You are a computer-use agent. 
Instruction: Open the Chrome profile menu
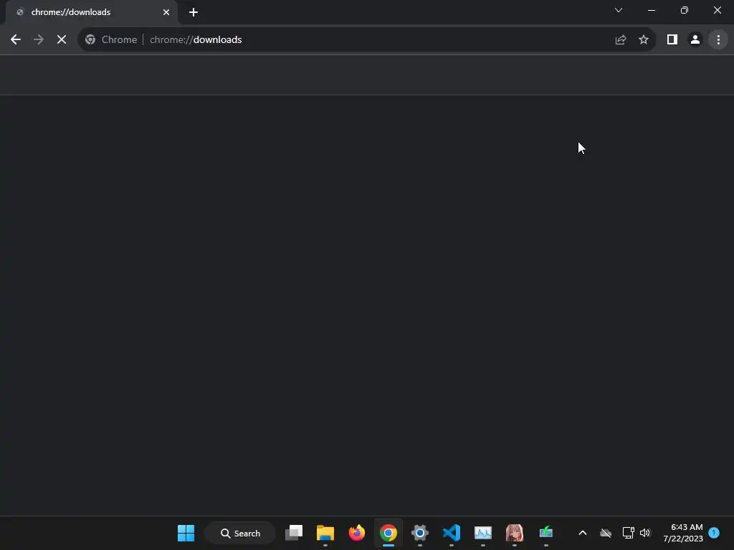point(695,40)
